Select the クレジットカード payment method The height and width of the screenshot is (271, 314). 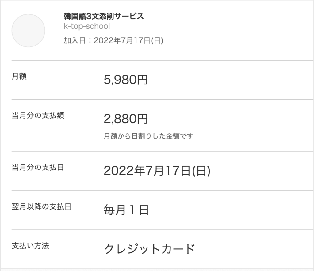click(x=149, y=249)
